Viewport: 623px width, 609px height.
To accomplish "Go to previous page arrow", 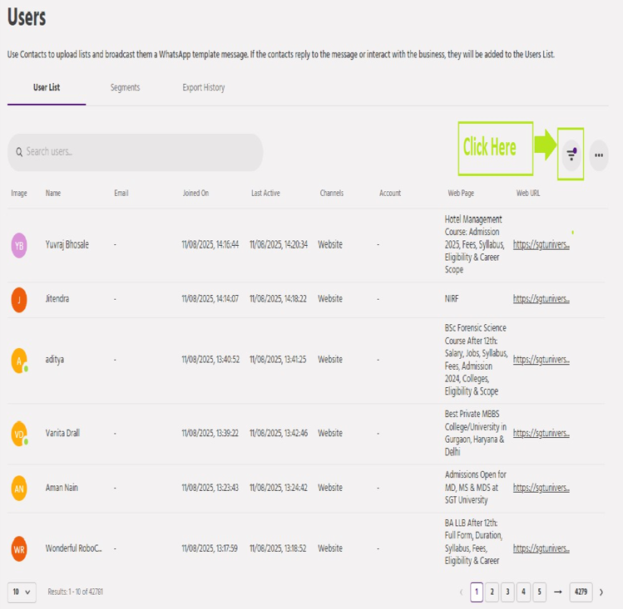I will 462,592.
